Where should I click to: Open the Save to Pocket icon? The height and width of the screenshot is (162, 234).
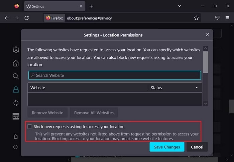217,18
